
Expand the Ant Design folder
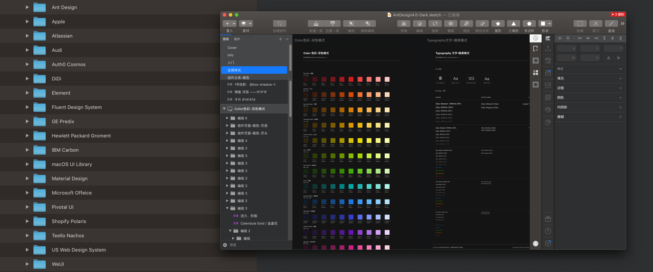27,7
